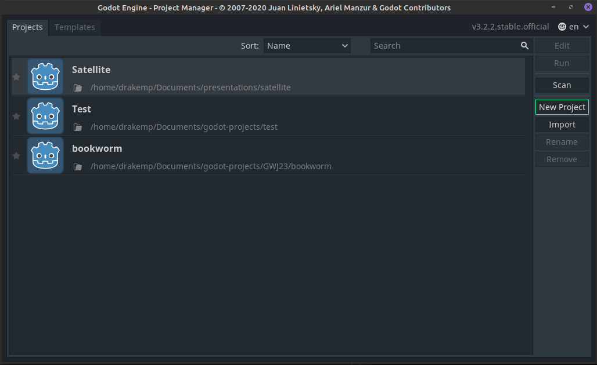
Task: Close the Project Manager window
Action: point(588,7)
